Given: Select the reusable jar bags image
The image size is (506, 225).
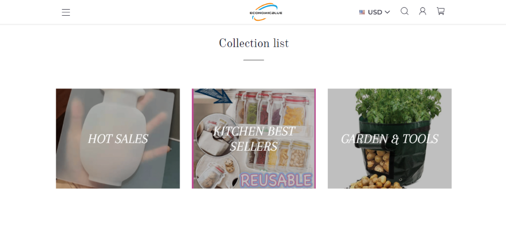Looking at the screenshot, I should click(254, 139).
